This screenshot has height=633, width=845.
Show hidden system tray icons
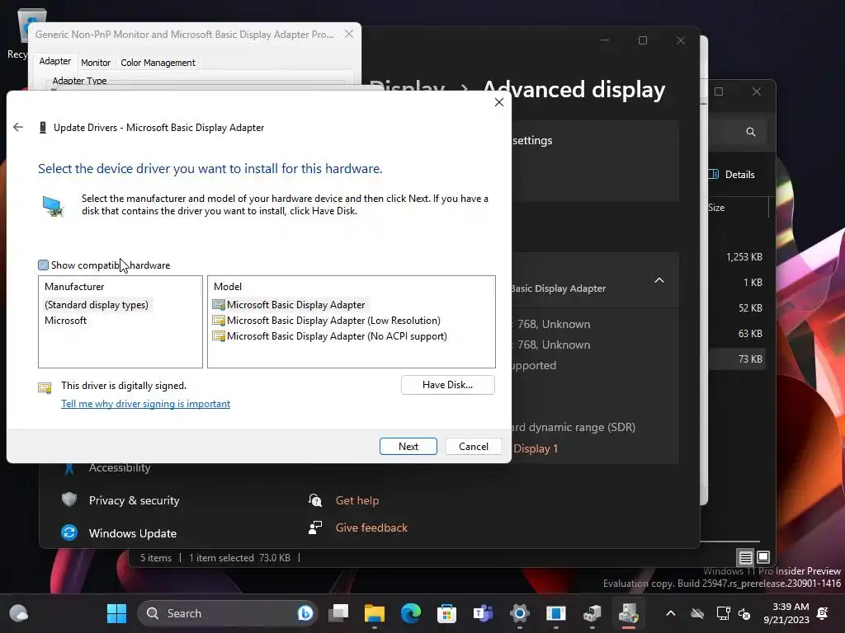[670, 613]
